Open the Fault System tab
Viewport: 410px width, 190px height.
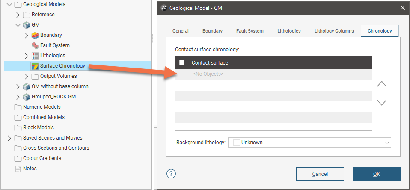[x=250, y=31]
